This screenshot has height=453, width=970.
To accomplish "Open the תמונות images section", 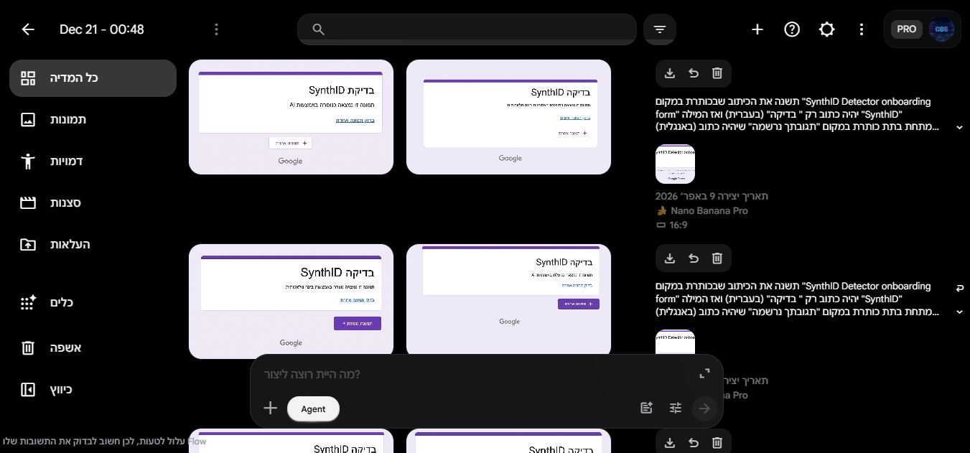I will point(93,120).
